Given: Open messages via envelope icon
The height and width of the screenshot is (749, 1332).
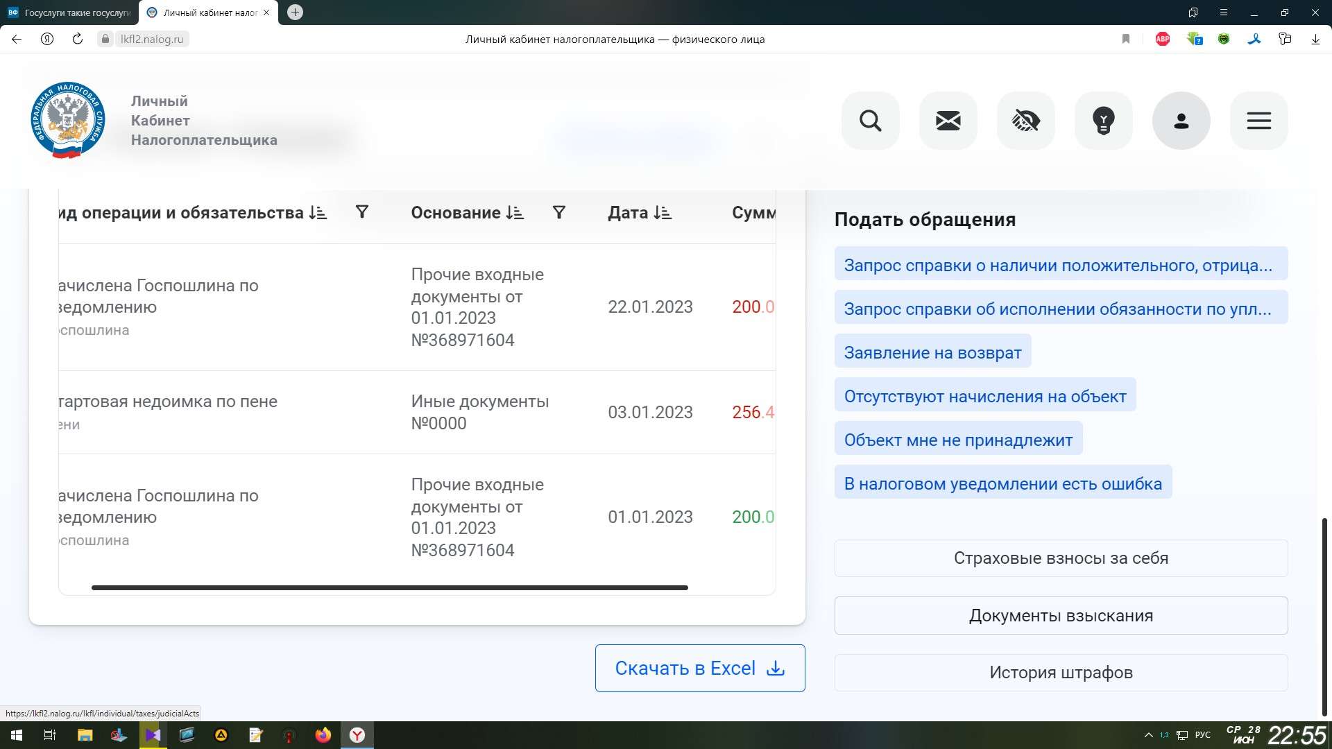Looking at the screenshot, I should [948, 121].
